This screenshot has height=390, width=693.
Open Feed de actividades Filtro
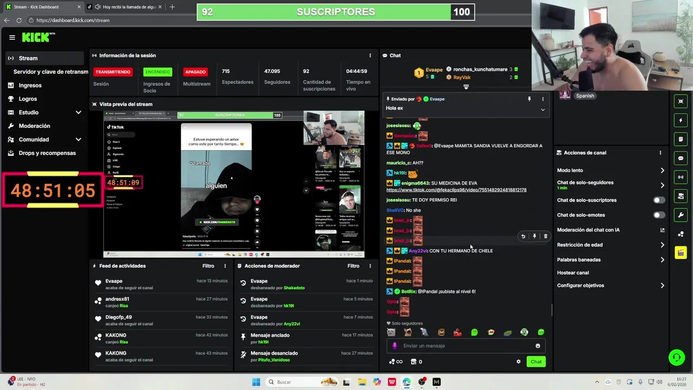(208, 266)
